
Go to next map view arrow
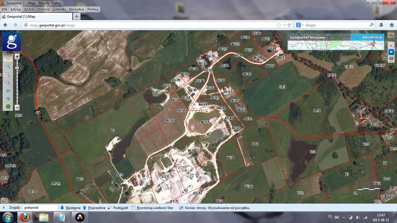point(8,98)
